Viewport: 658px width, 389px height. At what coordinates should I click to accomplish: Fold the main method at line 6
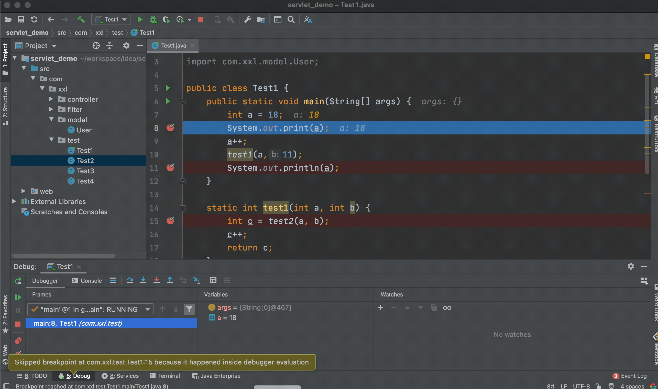point(183,102)
